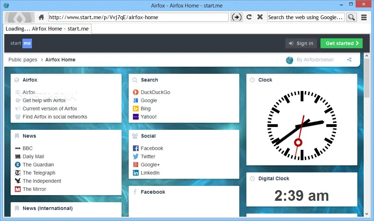The width and height of the screenshot is (374, 221).
Task: Click the News widget title
Action: click(x=29, y=136)
